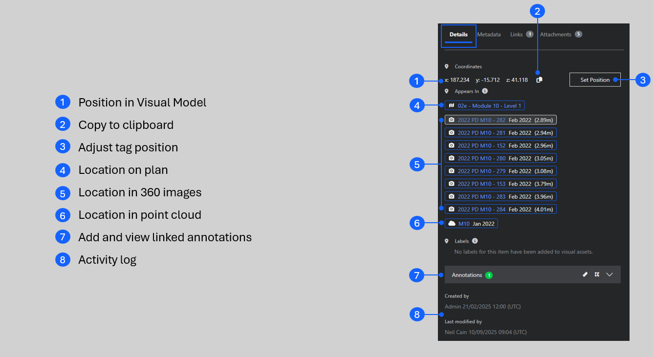This screenshot has width=653, height=357.
Task: Open plan 02e - Module 10 - Level 1
Action: click(484, 105)
